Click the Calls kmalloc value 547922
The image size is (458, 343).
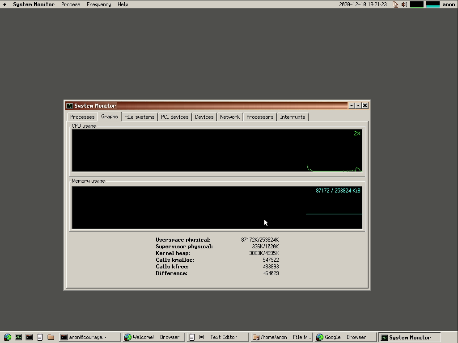click(271, 260)
